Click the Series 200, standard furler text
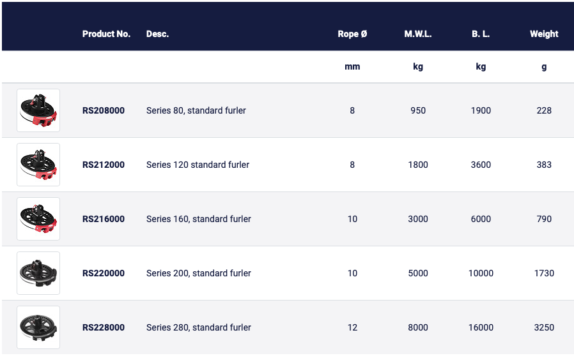Image resolution: width=574 pixels, height=358 pixels. (x=198, y=273)
